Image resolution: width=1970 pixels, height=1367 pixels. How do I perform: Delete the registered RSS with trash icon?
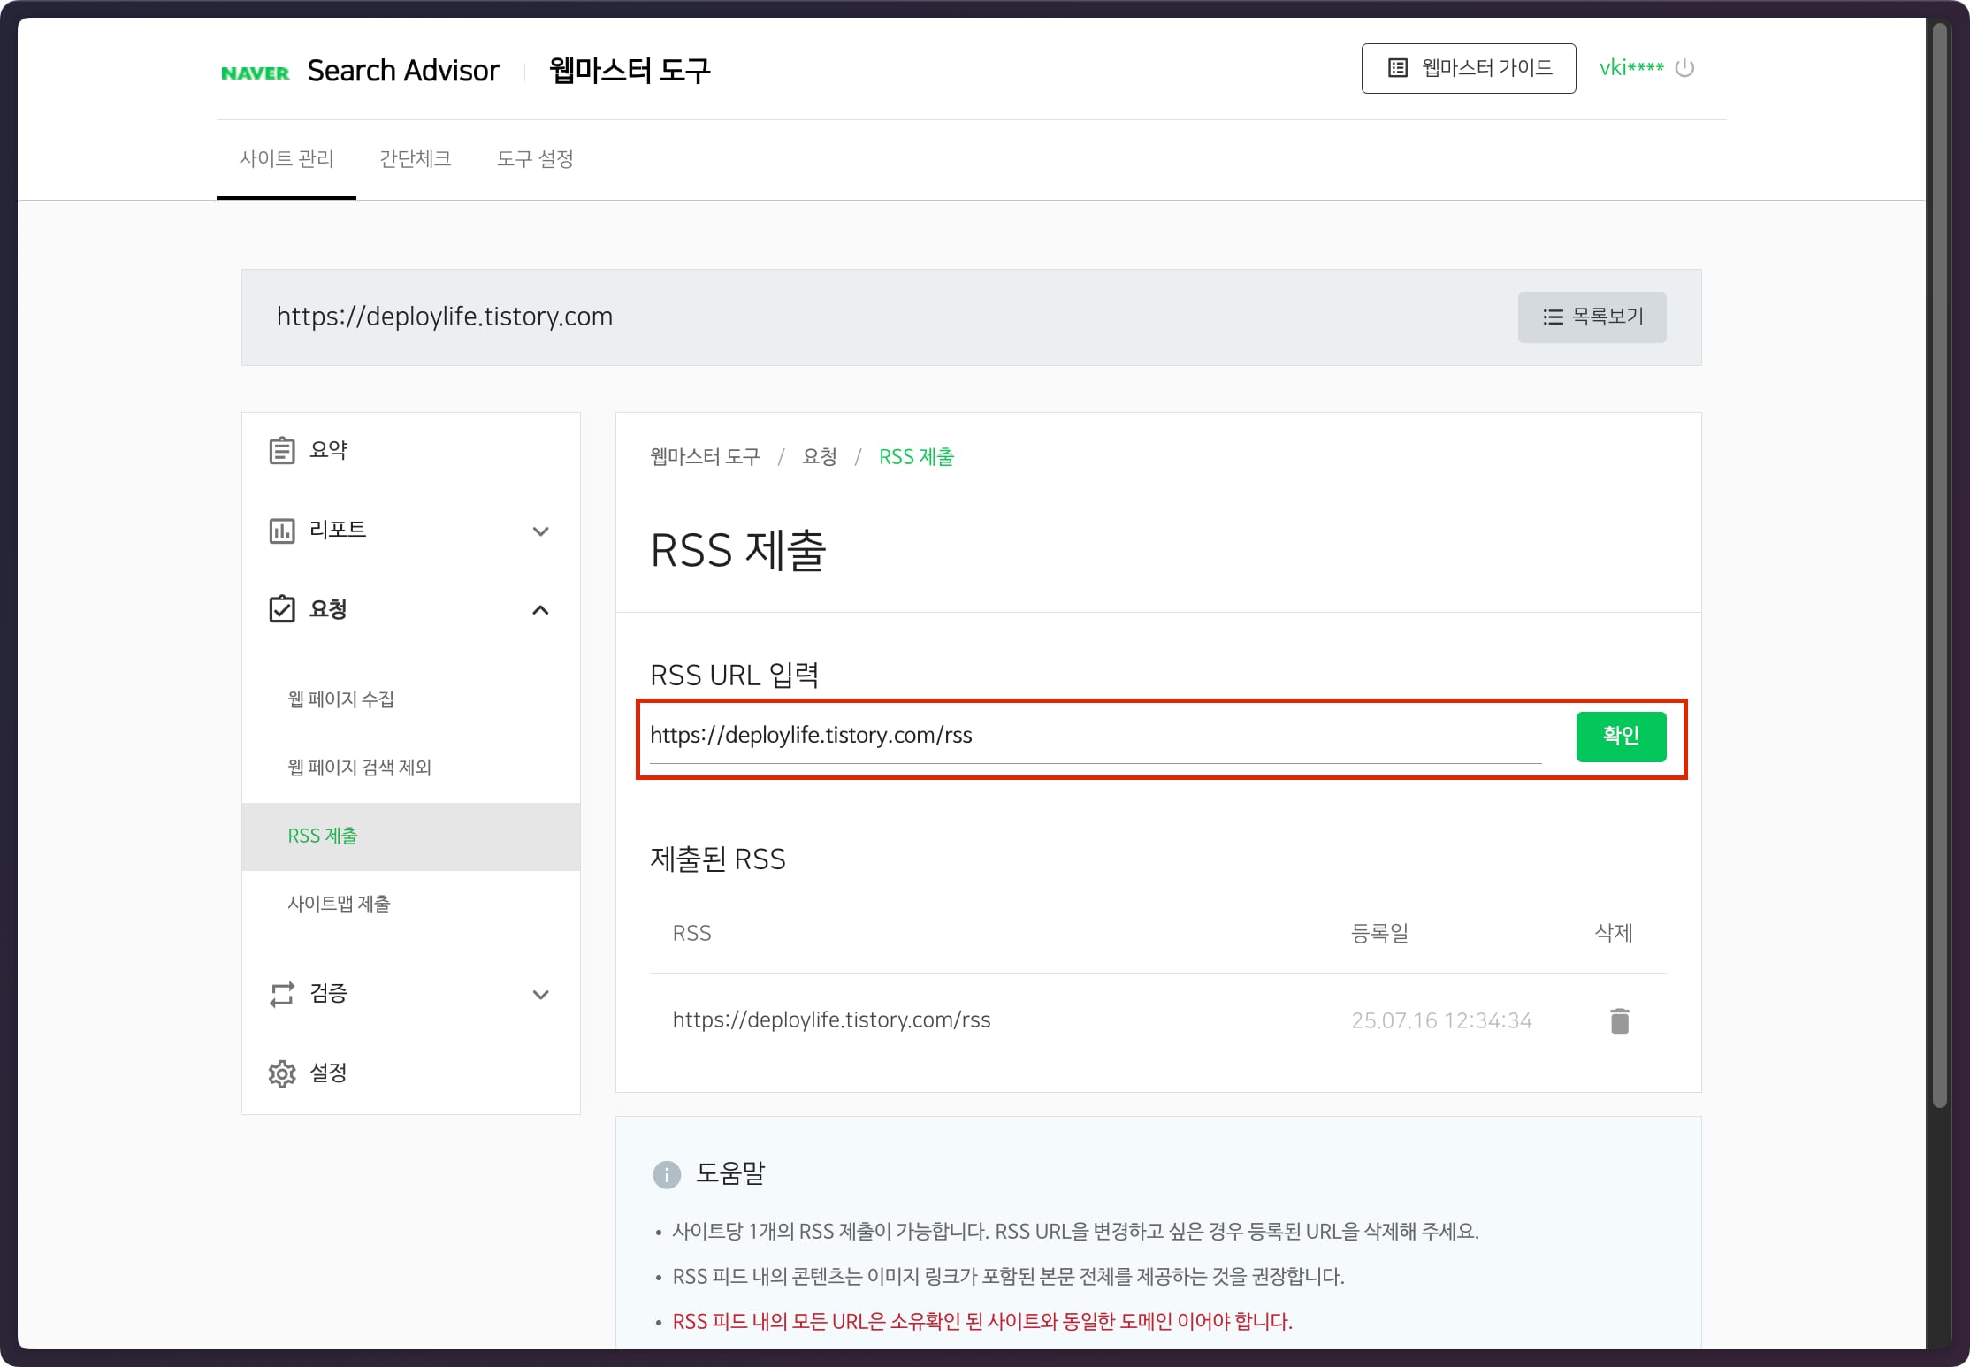(1619, 1020)
